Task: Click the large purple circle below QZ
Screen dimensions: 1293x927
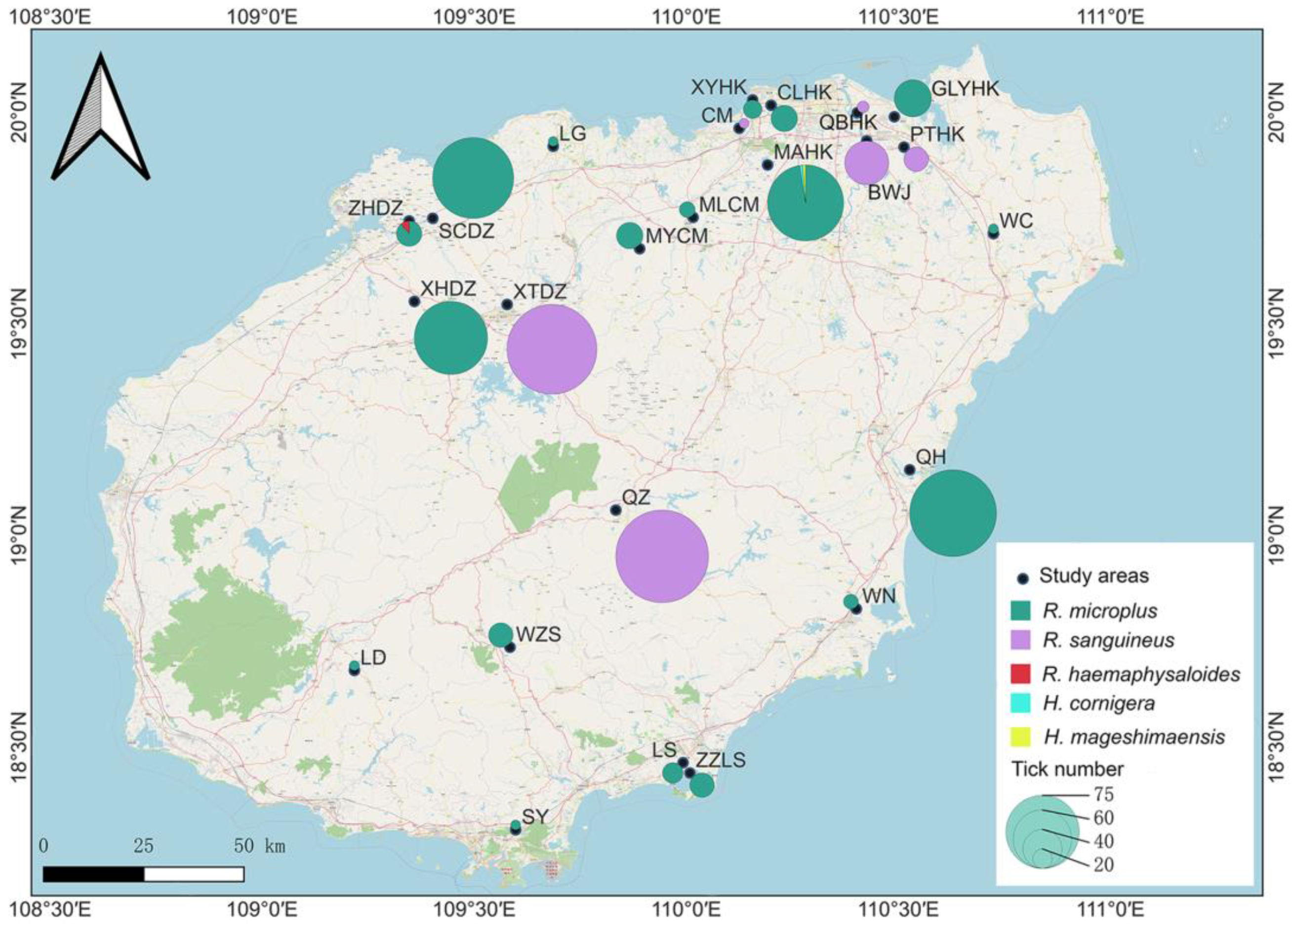Action: (x=661, y=556)
